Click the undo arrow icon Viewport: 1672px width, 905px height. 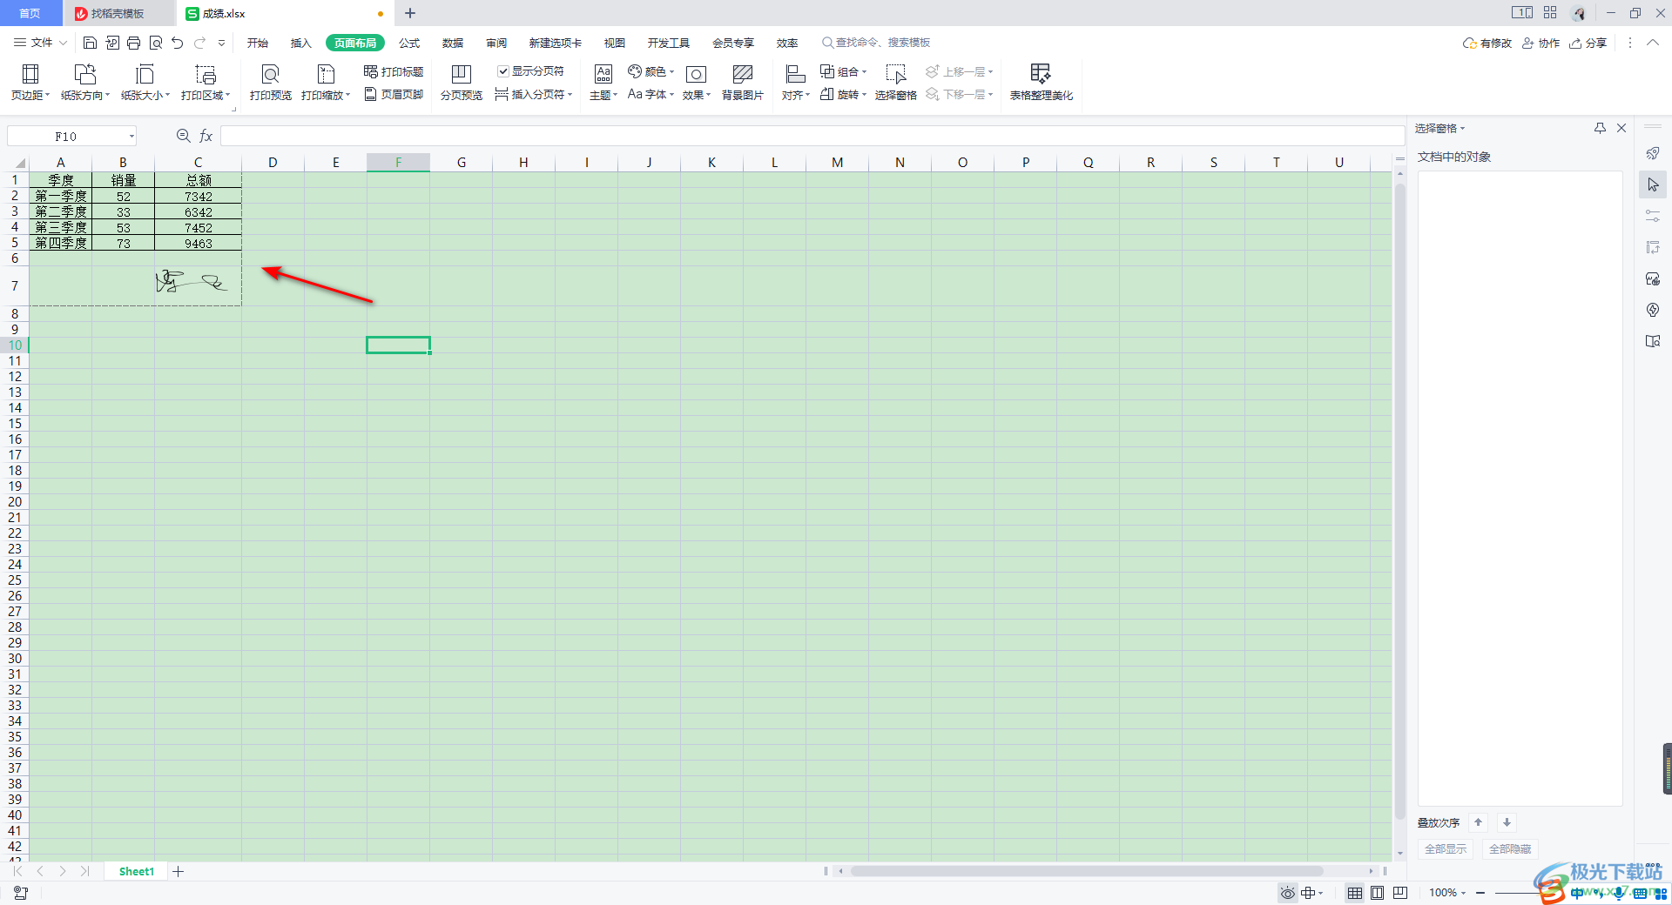tap(178, 43)
